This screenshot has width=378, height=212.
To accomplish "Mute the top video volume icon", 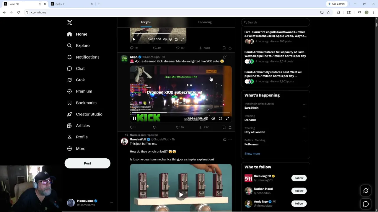I will 165,39.
